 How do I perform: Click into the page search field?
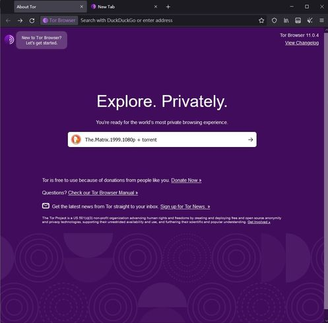[x=162, y=140]
